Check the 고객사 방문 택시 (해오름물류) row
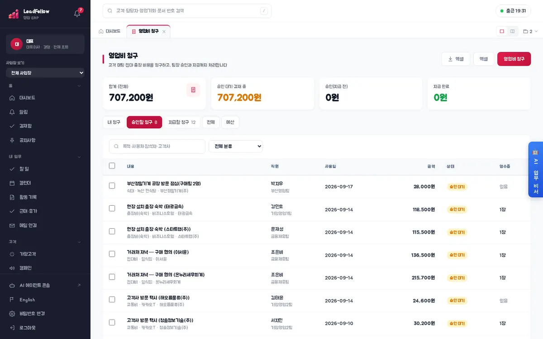The image size is (543, 339). click(x=112, y=300)
